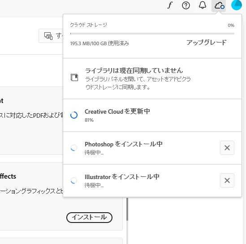This screenshot has width=246, height=244.
Task: Click the Illustrator waiting spinner
Action: (x=74, y=180)
